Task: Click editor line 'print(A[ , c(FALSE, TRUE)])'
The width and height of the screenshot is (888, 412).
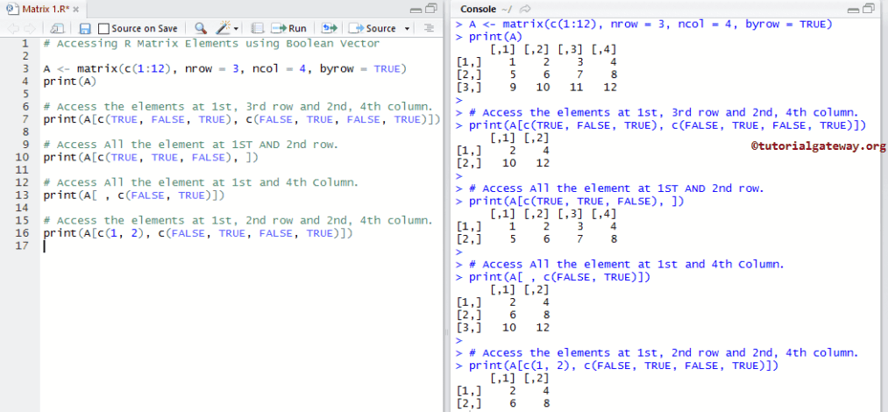Action: 133,195
